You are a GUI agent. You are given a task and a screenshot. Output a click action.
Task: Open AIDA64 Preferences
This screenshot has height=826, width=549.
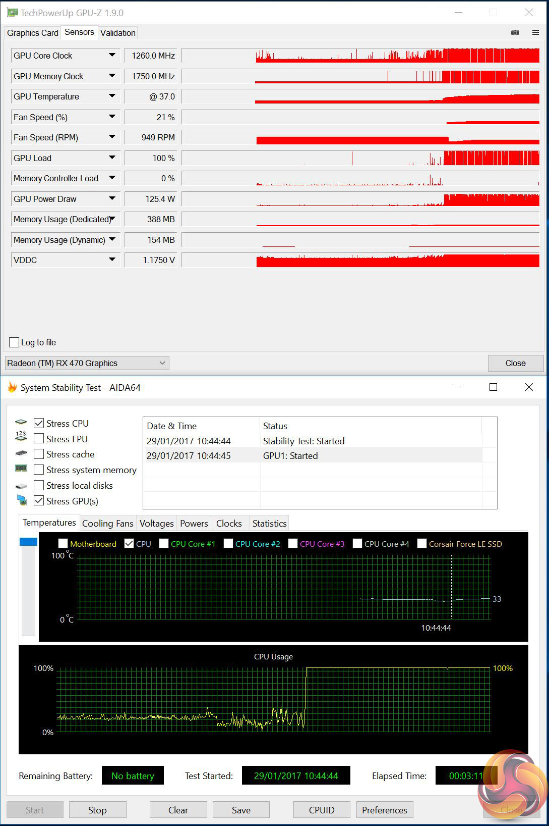(385, 810)
